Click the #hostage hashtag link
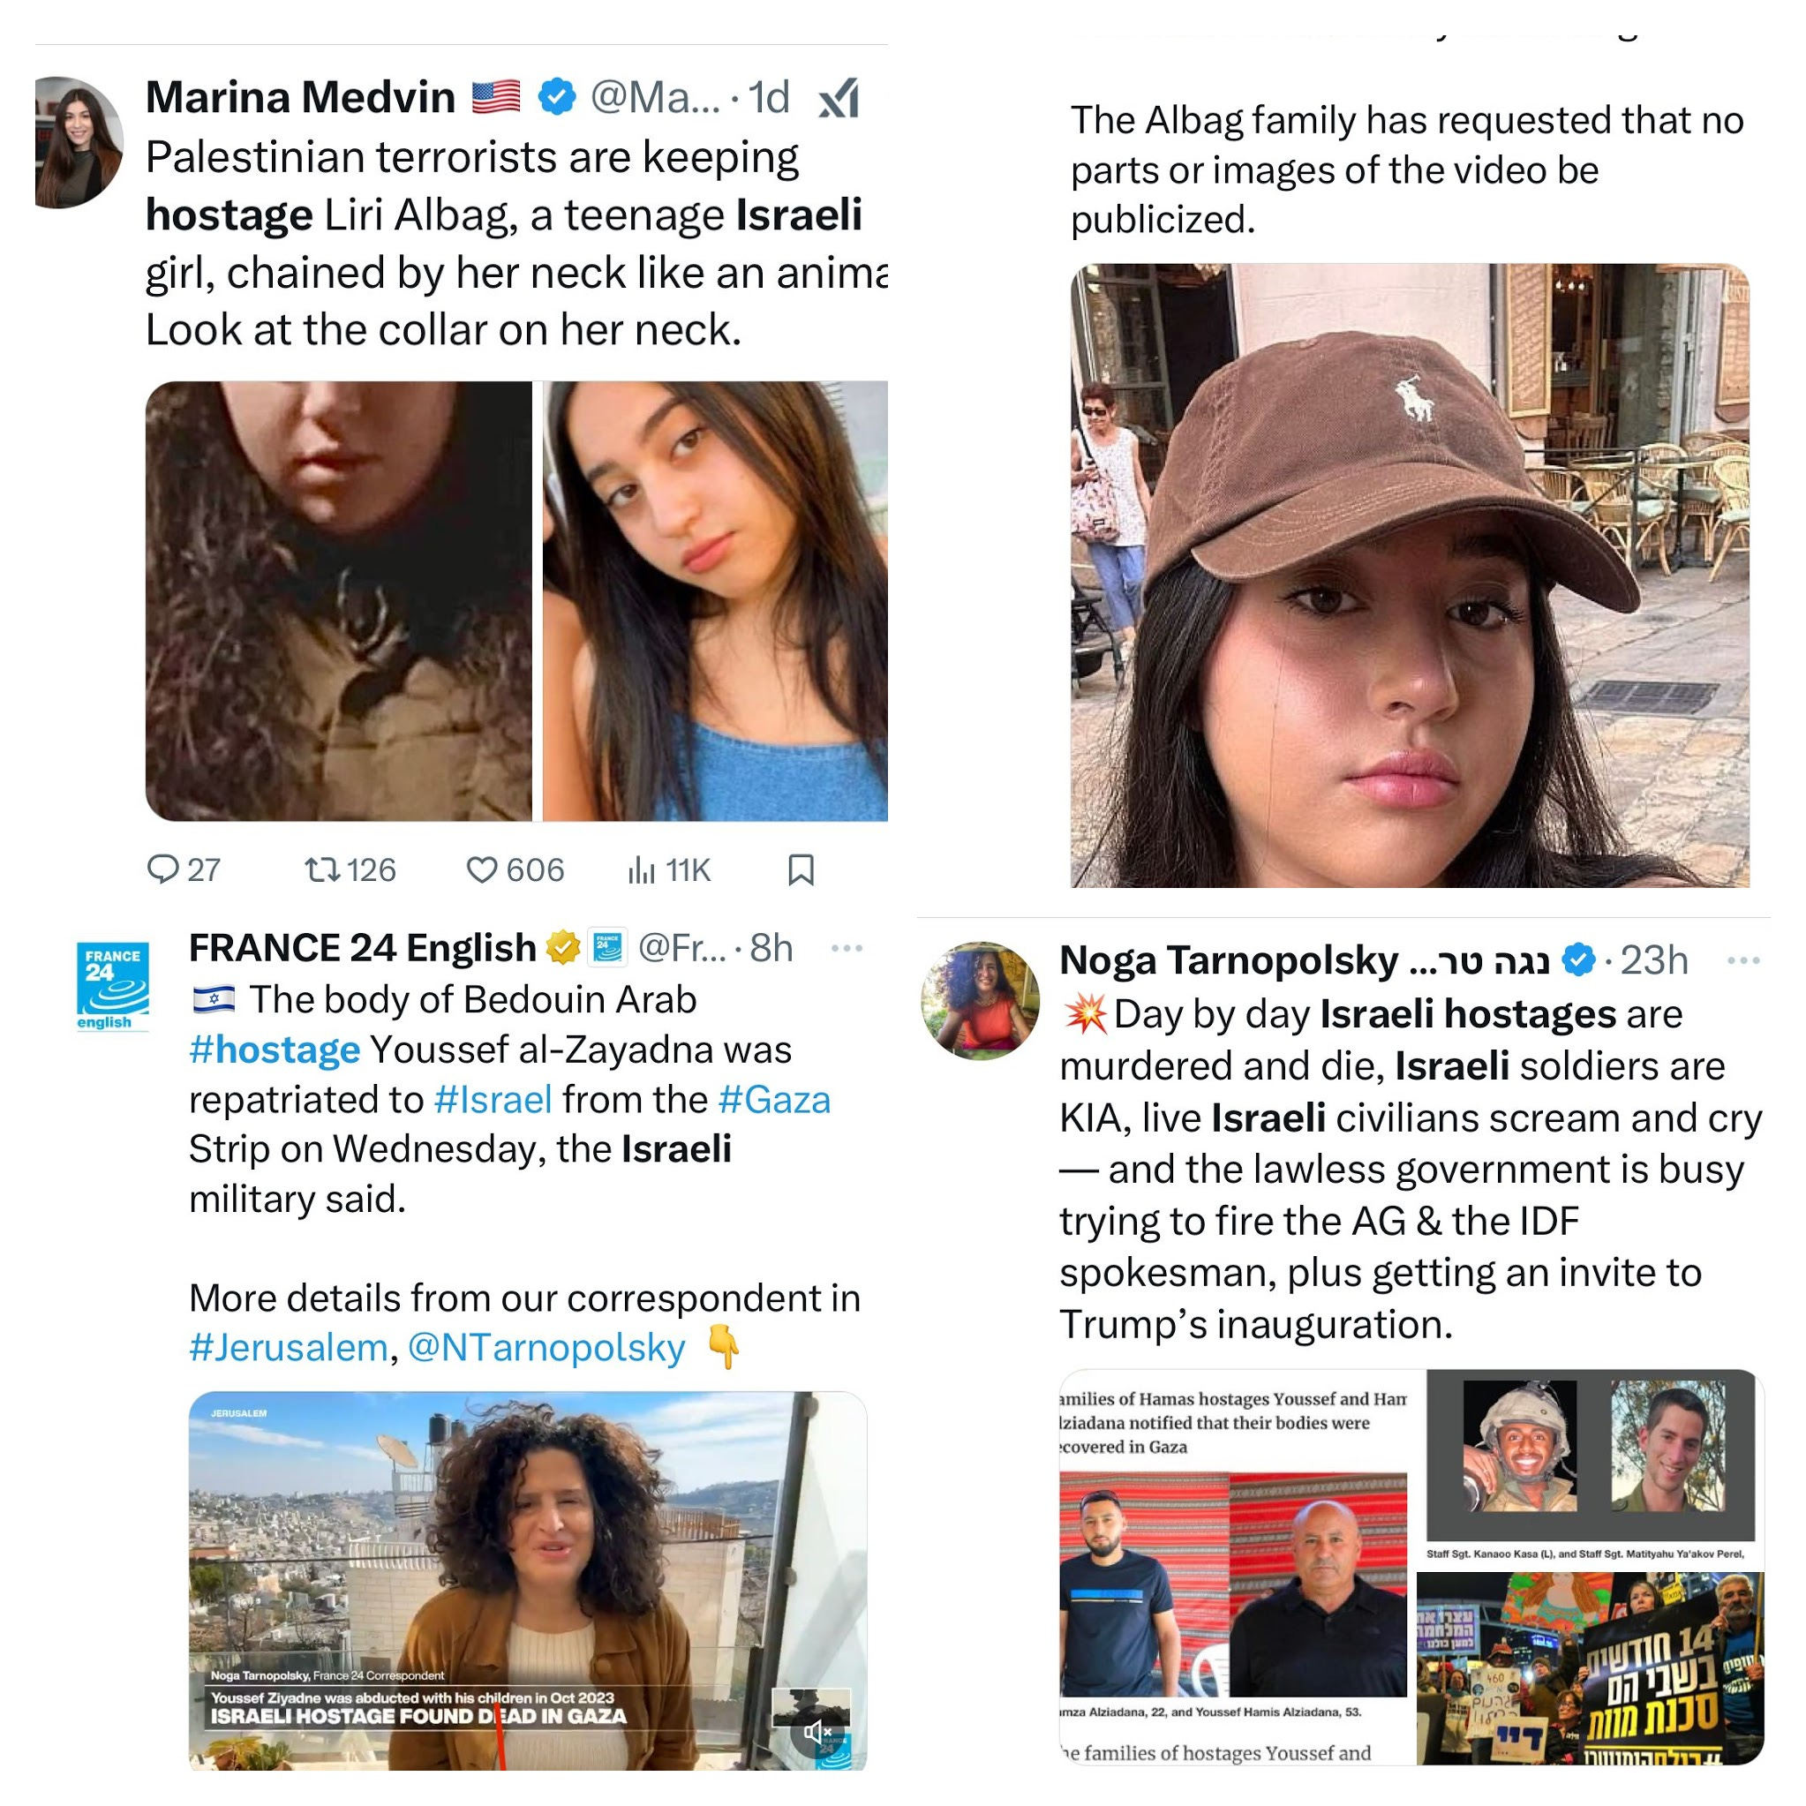This screenshot has height=1806, width=1806. coord(274,1050)
